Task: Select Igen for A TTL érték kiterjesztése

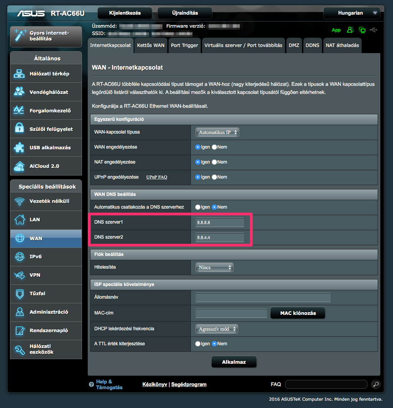Action: click(x=198, y=344)
